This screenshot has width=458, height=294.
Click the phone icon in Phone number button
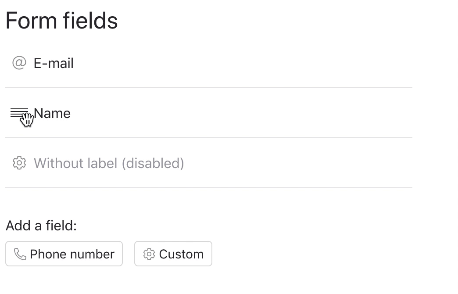(20, 254)
